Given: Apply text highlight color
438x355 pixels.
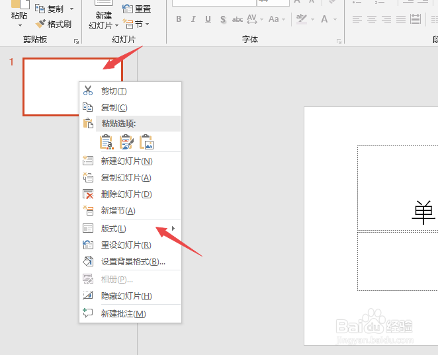Looking at the screenshot, I should [302, 19].
